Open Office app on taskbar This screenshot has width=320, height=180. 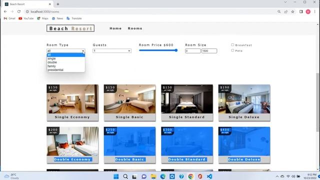click(200, 176)
